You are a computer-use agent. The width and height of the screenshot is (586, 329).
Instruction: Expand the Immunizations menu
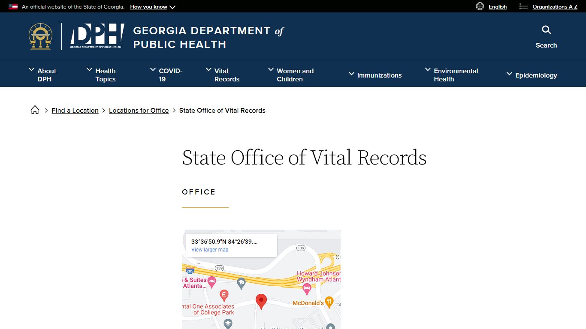375,75
